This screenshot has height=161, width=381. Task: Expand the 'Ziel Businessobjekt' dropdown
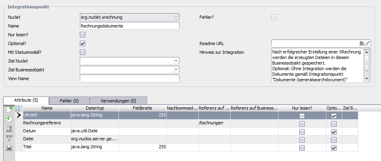[176, 70]
